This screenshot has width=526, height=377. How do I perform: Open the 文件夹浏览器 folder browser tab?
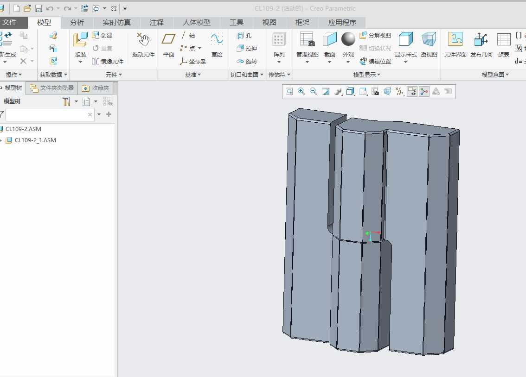tap(52, 88)
